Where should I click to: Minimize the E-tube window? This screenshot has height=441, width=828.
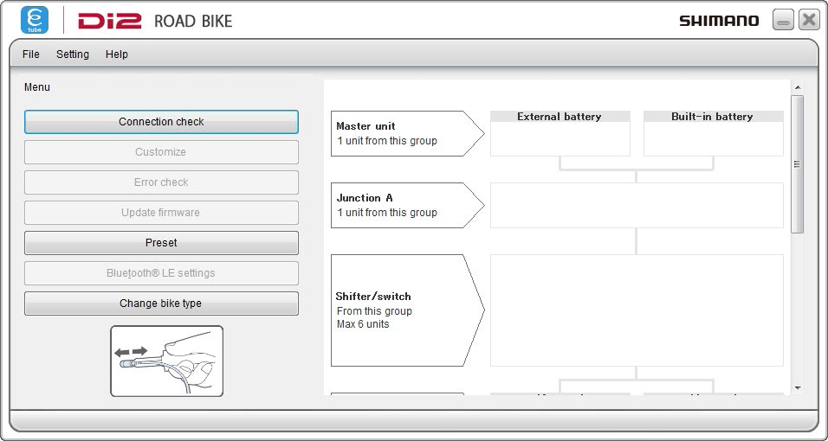(783, 20)
